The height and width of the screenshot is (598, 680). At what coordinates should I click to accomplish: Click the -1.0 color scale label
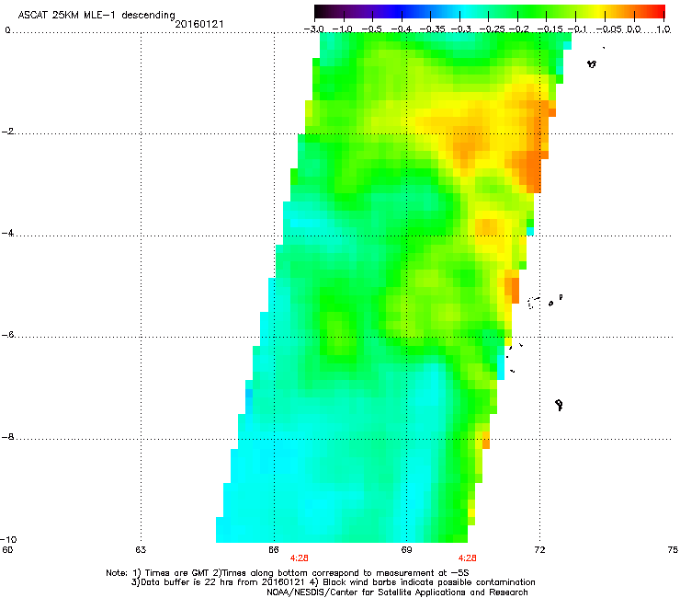tap(342, 29)
